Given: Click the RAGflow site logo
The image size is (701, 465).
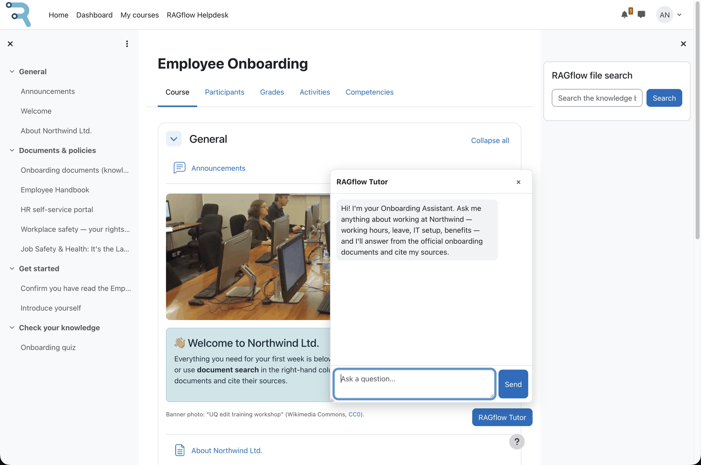Looking at the screenshot, I should [18, 14].
